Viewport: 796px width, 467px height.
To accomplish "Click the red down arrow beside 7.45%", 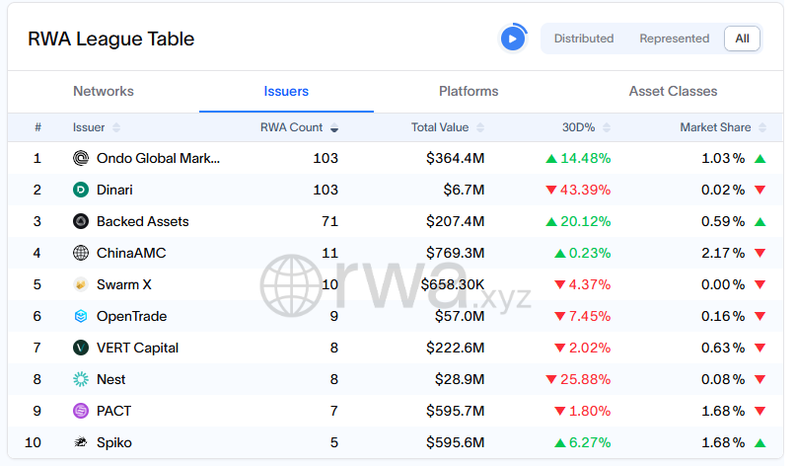I will point(560,317).
